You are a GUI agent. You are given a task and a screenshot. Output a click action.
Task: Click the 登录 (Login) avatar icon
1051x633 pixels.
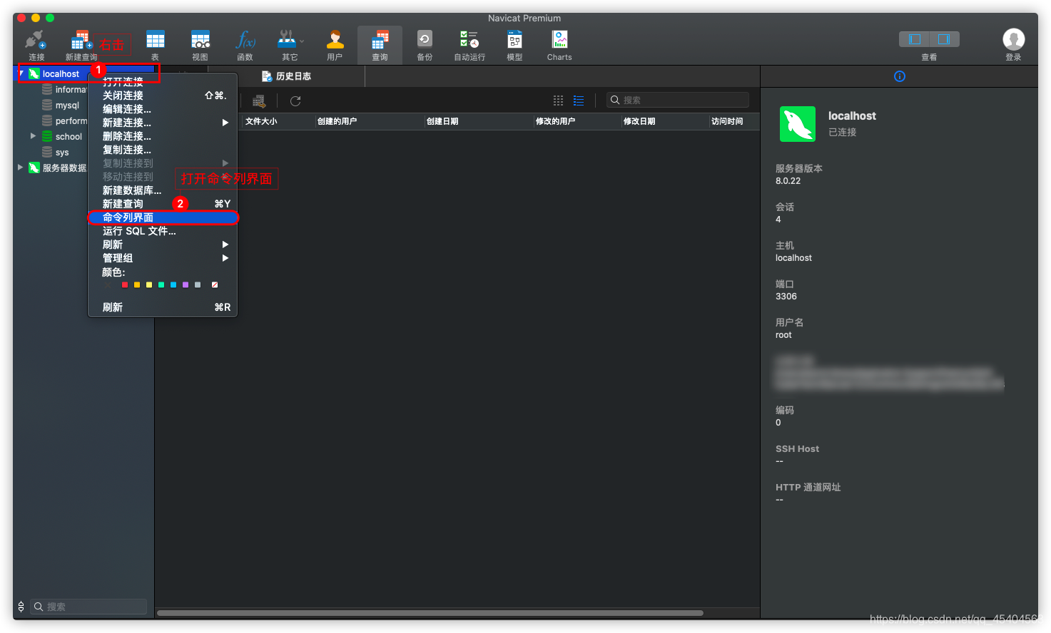(1013, 39)
